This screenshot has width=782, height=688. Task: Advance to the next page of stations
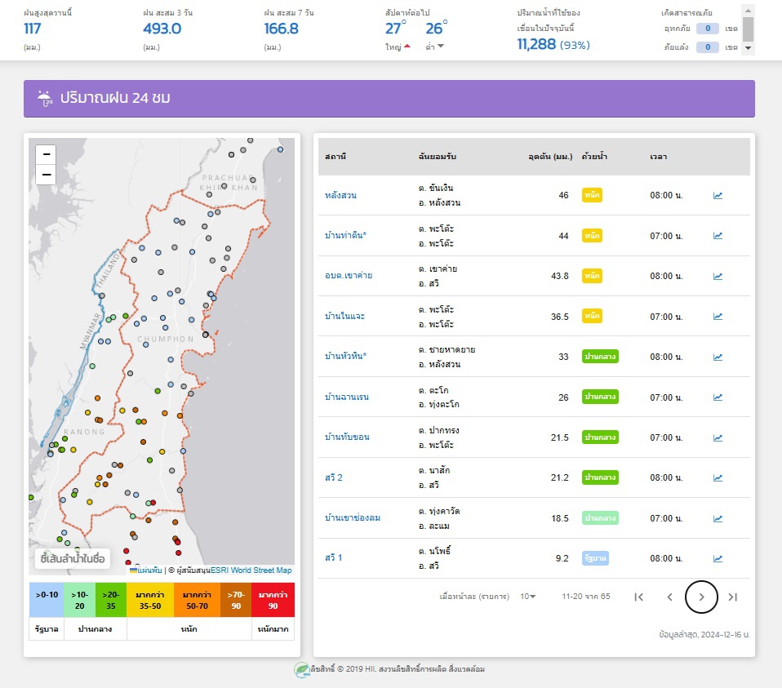[701, 597]
